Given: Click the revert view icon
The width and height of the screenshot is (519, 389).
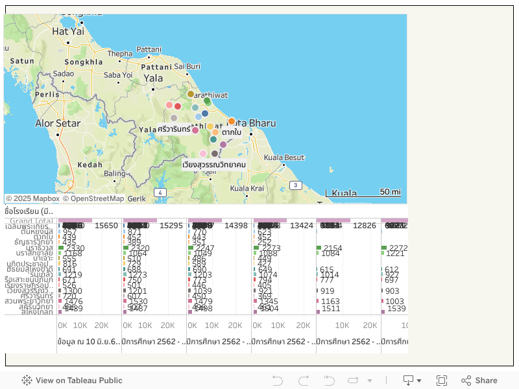Looking at the screenshot, I should [x=330, y=381].
